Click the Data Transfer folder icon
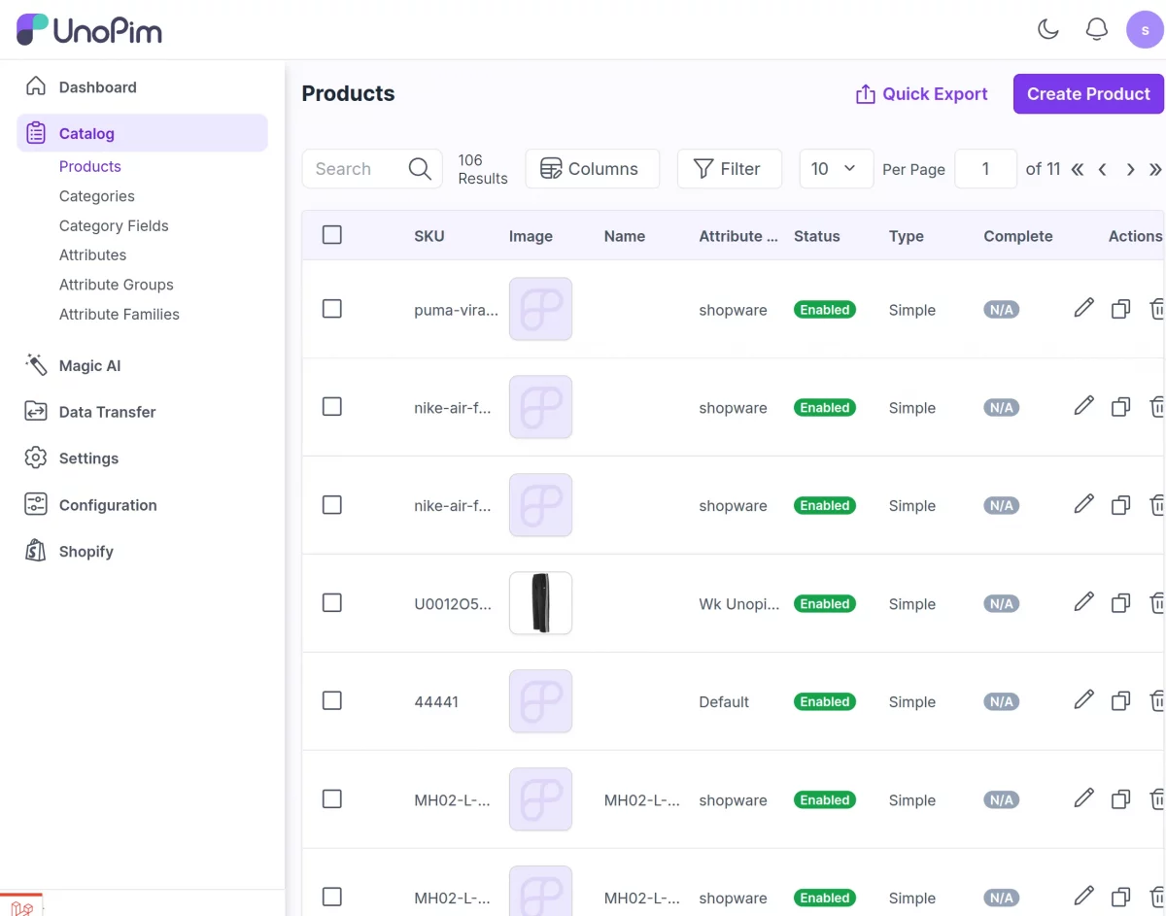The height and width of the screenshot is (916, 1166). click(x=36, y=412)
